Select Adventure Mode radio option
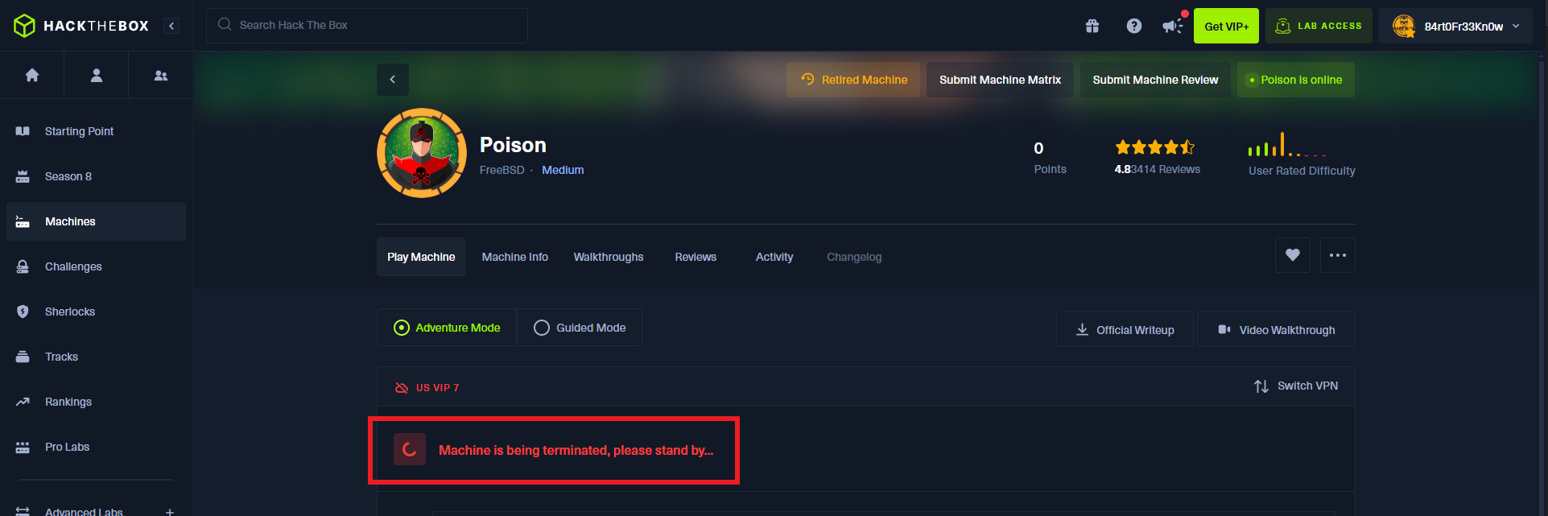Viewport: 1548px width, 516px height. click(x=447, y=328)
